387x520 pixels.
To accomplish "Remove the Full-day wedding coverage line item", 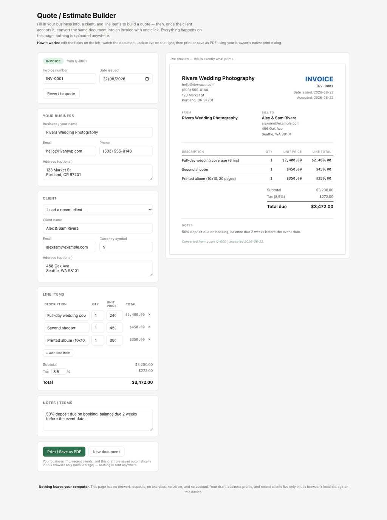I will (x=149, y=314).
